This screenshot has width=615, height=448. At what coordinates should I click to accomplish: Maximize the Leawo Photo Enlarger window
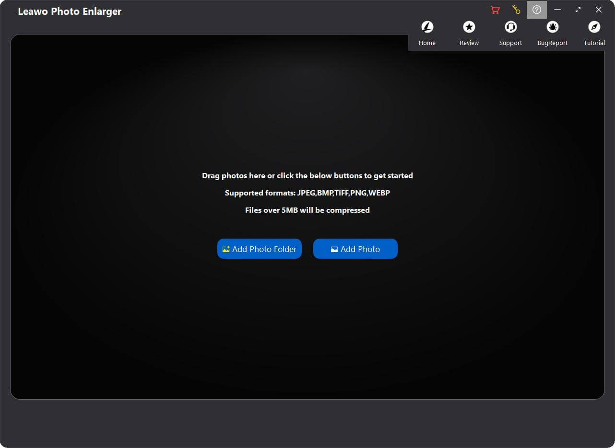pyautogui.click(x=578, y=10)
